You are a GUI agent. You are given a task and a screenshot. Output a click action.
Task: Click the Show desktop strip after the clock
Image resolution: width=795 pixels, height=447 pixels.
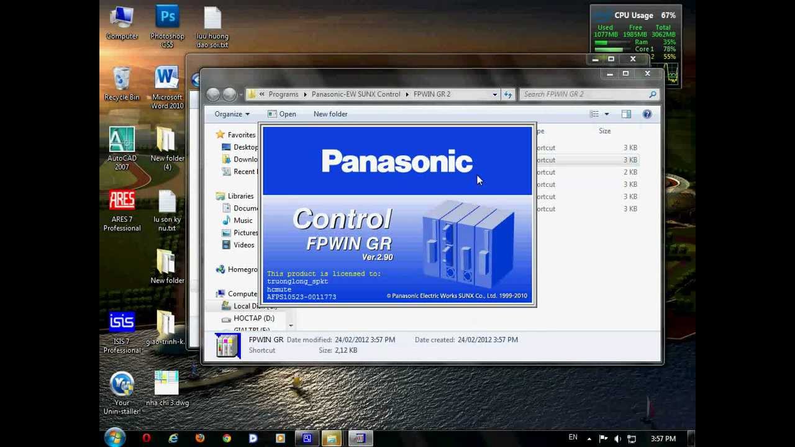[691, 438]
